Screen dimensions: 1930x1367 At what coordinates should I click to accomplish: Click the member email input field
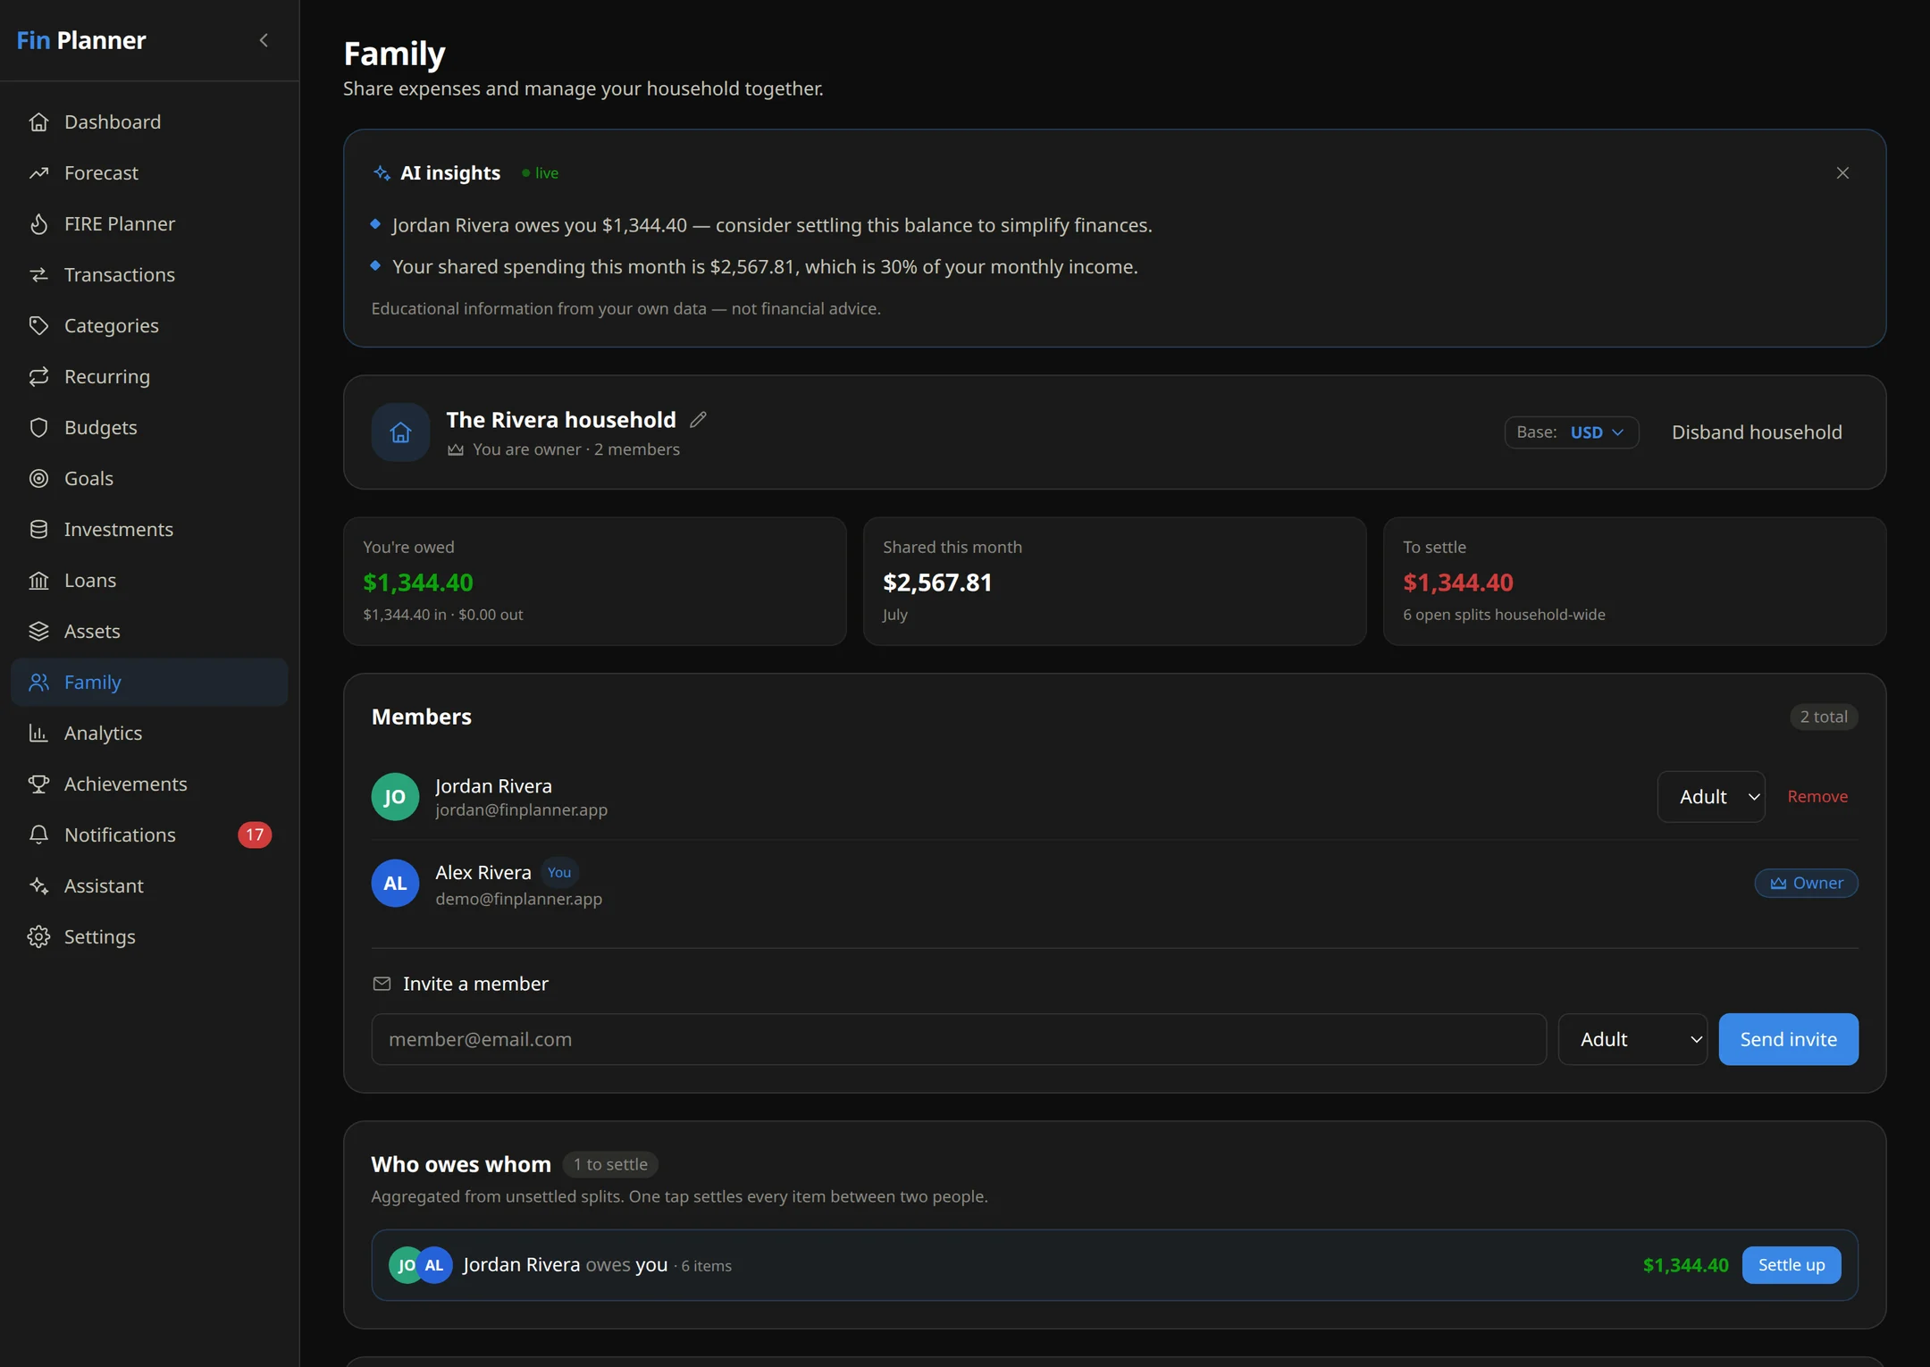(x=959, y=1039)
